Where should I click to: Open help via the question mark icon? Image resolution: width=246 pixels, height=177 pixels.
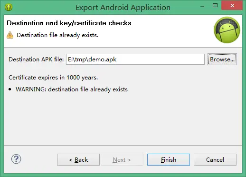click(16, 159)
